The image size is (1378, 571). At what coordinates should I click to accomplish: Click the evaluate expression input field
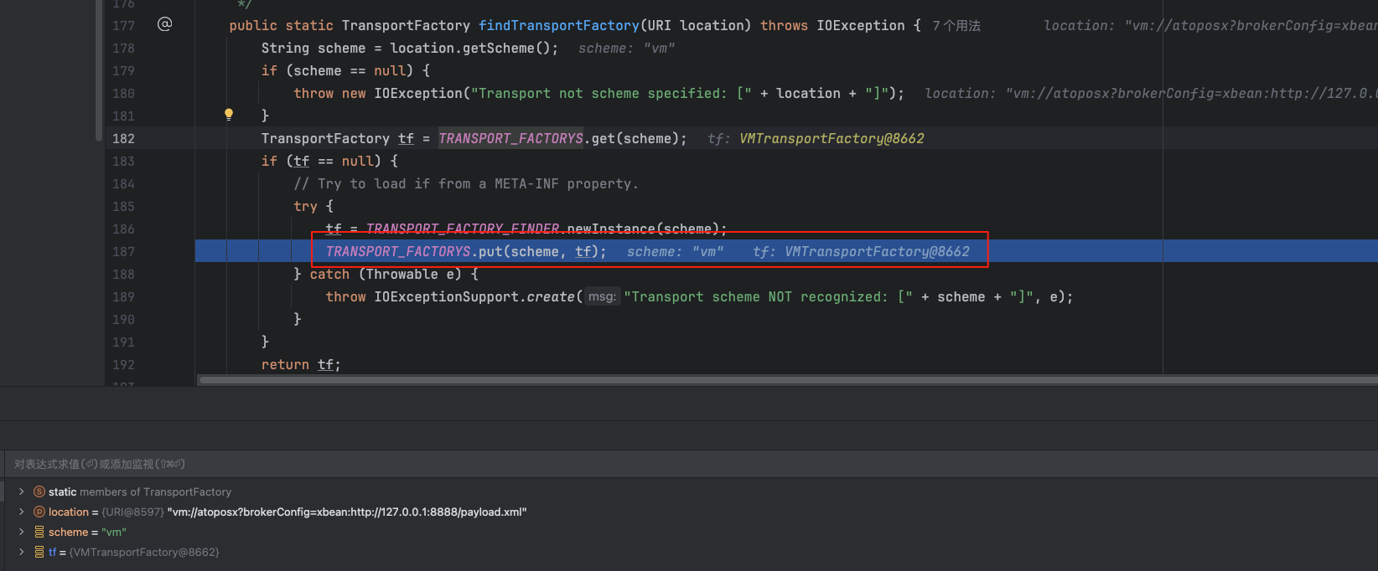click(503, 464)
